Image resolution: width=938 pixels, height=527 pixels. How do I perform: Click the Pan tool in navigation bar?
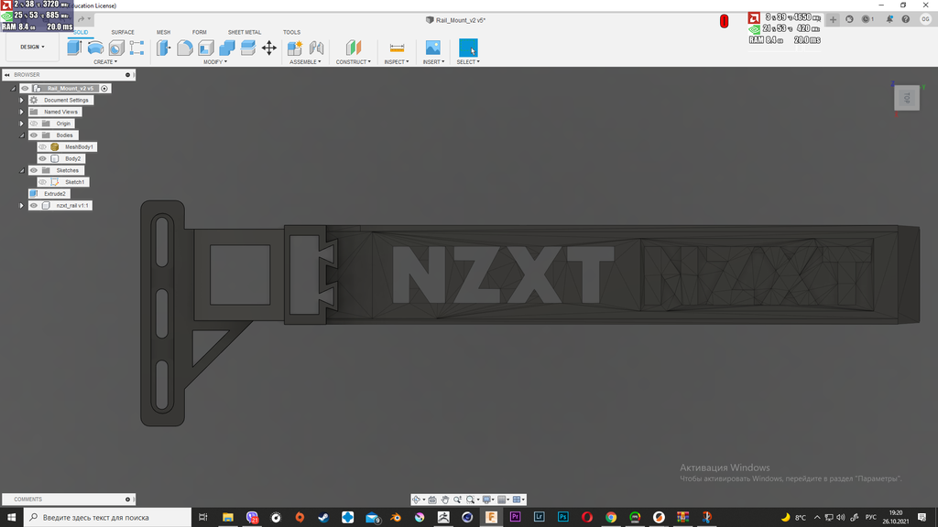(x=446, y=500)
